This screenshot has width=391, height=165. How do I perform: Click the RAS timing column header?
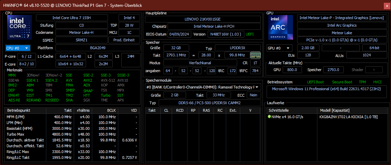click(x=206, y=110)
